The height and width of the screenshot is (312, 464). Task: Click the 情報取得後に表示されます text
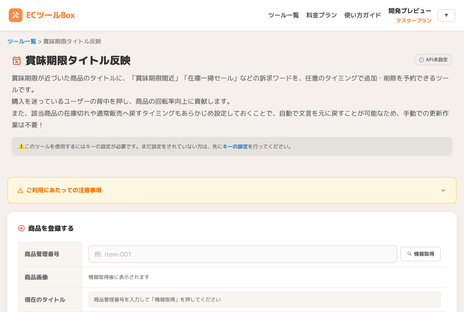click(119, 277)
